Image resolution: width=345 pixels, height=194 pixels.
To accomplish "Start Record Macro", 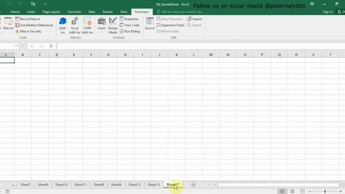I will point(27,19).
